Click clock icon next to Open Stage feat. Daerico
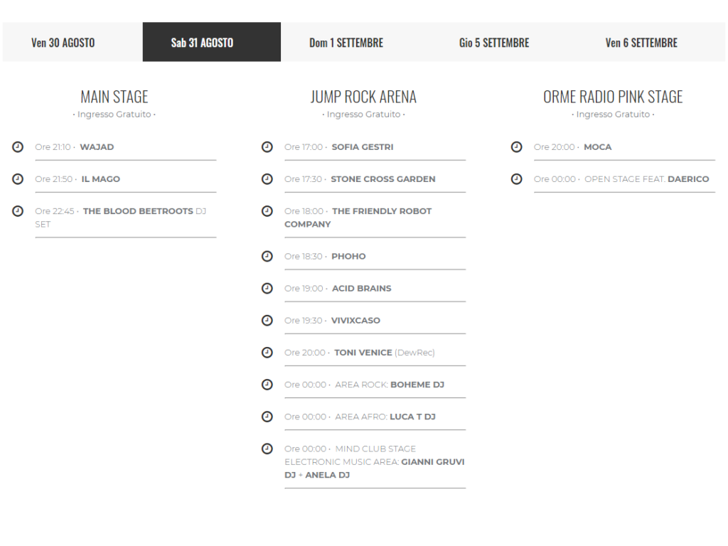This screenshot has height=546, width=728. tap(517, 179)
